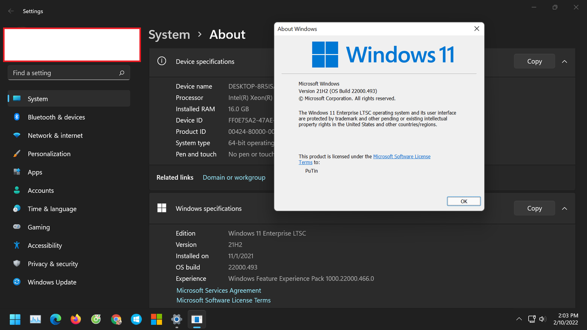Open the Microsoft Services Agreement link
This screenshot has height=330, width=587.
pos(219,290)
